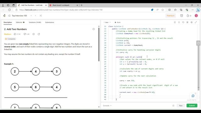
Task: Expand the Console panel
Action: coord(107,105)
